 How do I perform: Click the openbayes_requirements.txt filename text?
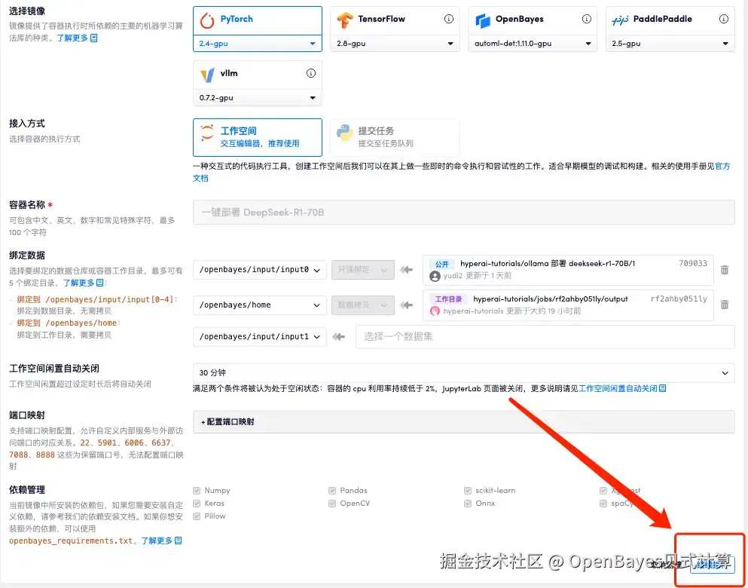(x=71, y=541)
